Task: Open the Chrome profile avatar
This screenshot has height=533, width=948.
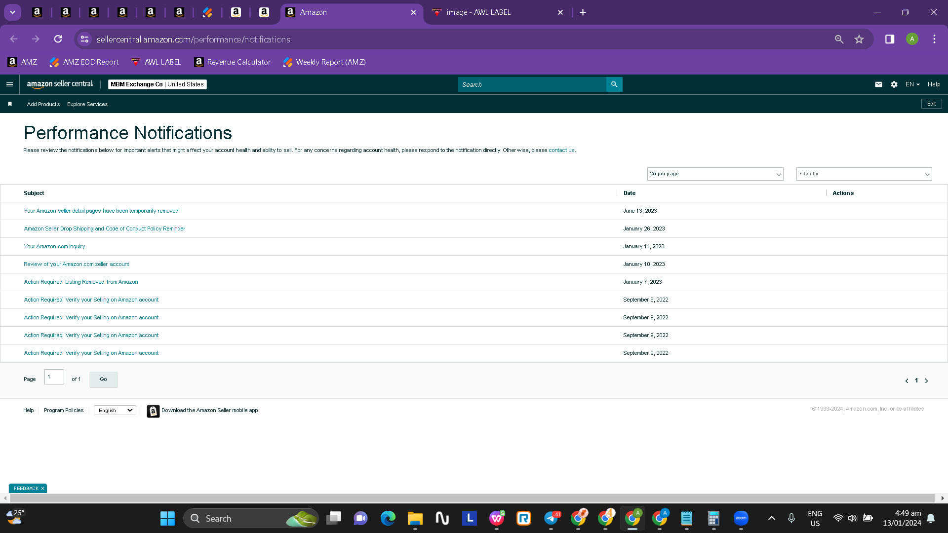Action: tap(912, 39)
